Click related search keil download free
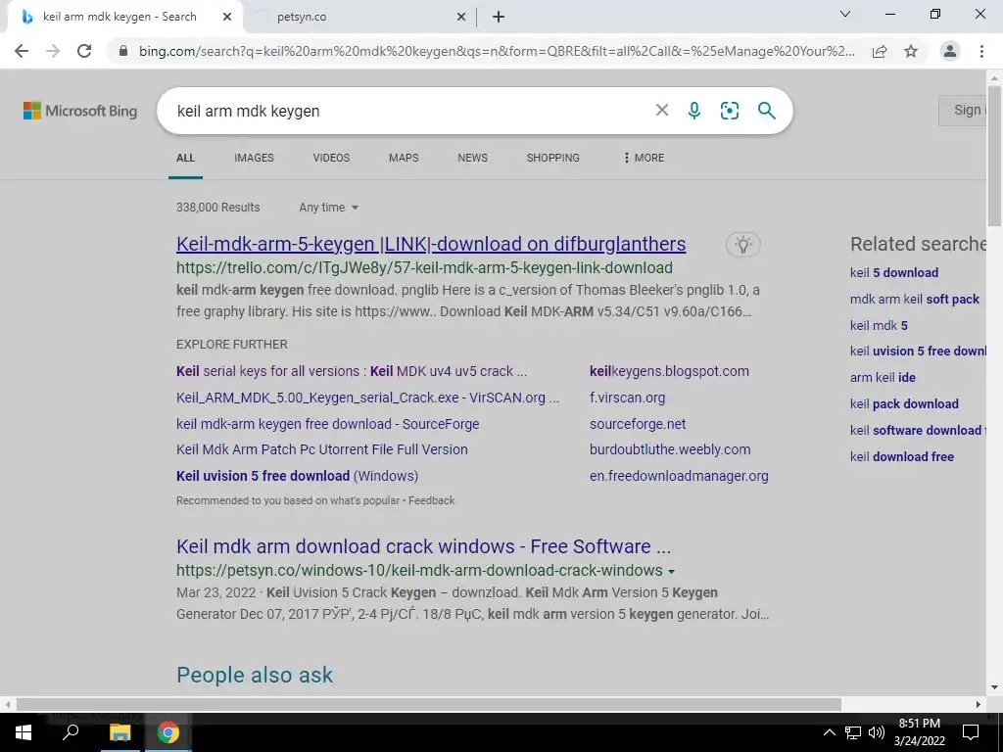1003x752 pixels. point(902,456)
